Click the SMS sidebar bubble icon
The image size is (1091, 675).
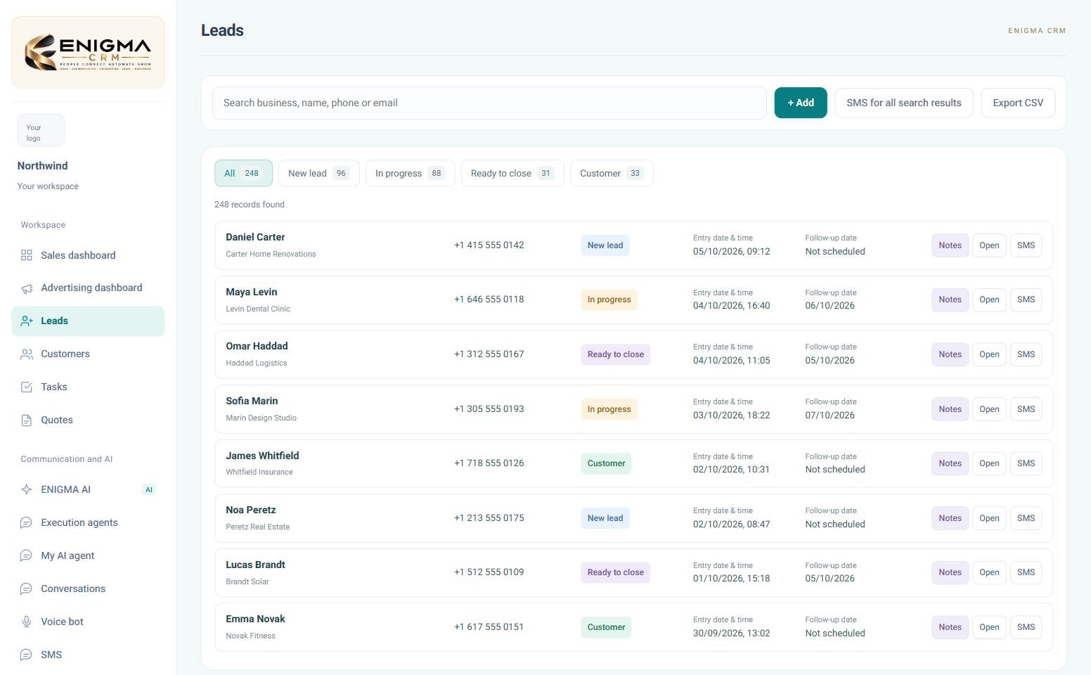[x=27, y=655]
